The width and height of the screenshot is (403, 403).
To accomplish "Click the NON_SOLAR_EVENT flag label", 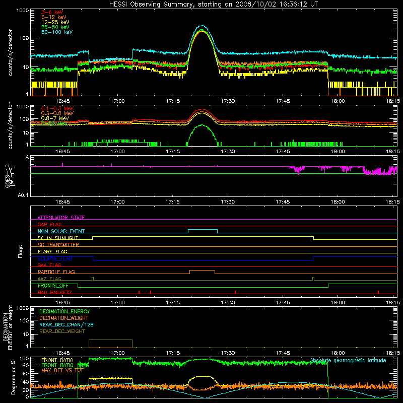I will coord(61,231).
